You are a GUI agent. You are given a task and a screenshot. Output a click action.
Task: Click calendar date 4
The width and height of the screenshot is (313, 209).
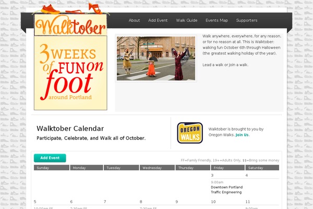coord(247,176)
